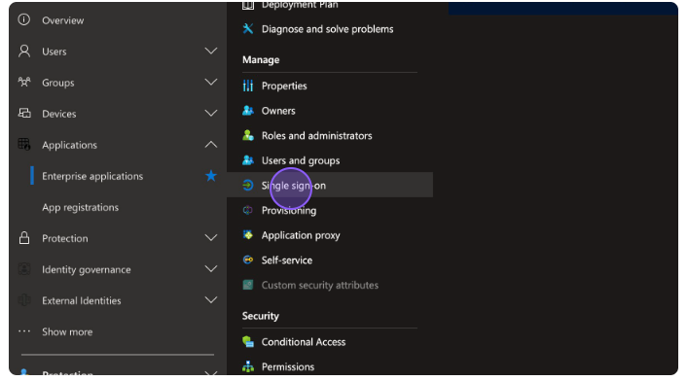The image size is (688, 381).
Task: Click the Single sign-on arrow icon
Action: click(x=248, y=186)
